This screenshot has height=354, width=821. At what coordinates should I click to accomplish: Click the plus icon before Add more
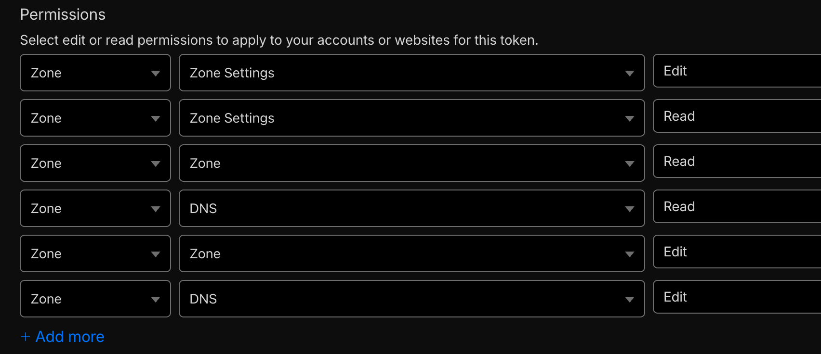click(x=26, y=337)
